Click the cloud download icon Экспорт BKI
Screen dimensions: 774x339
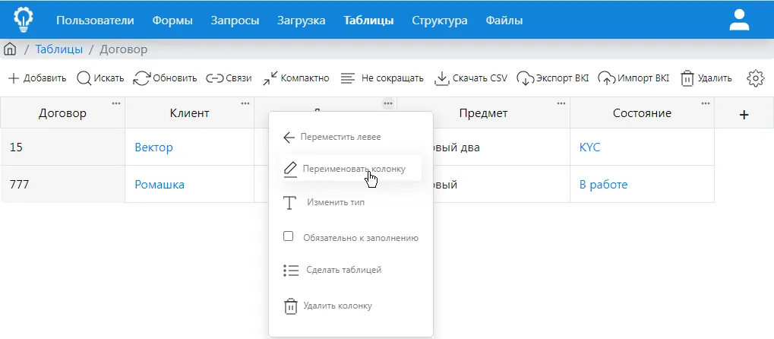[526, 78]
